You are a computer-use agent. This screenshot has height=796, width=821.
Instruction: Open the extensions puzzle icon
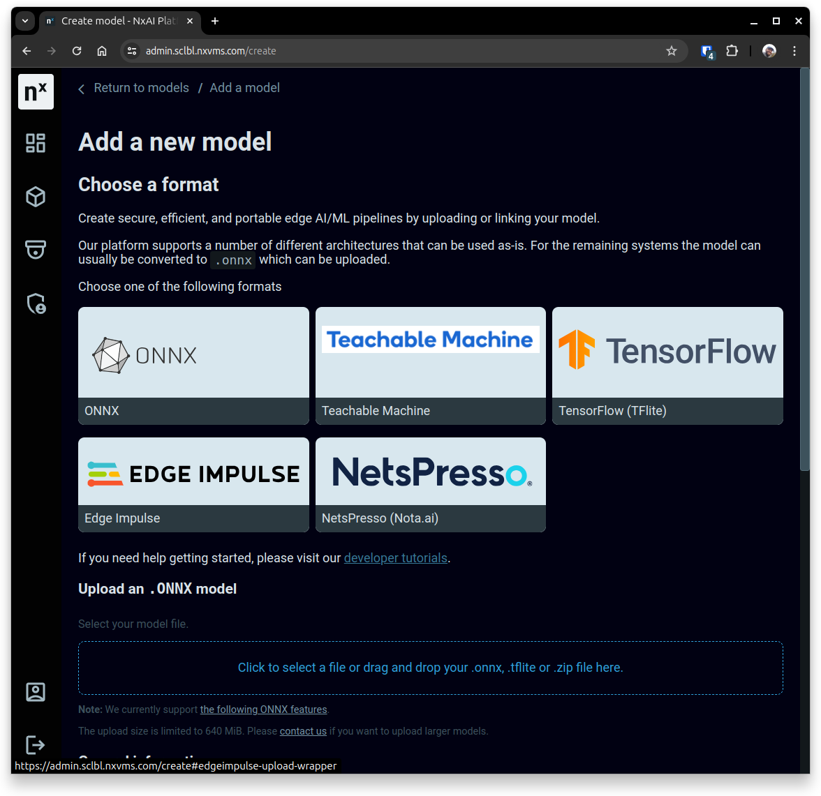(732, 51)
